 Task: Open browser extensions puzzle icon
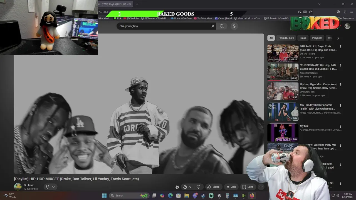coord(345,12)
